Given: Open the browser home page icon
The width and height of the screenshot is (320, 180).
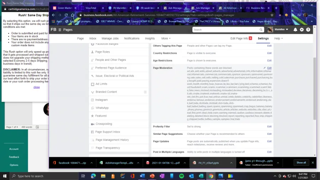Looking at the screenshot, I should point(73,15).
